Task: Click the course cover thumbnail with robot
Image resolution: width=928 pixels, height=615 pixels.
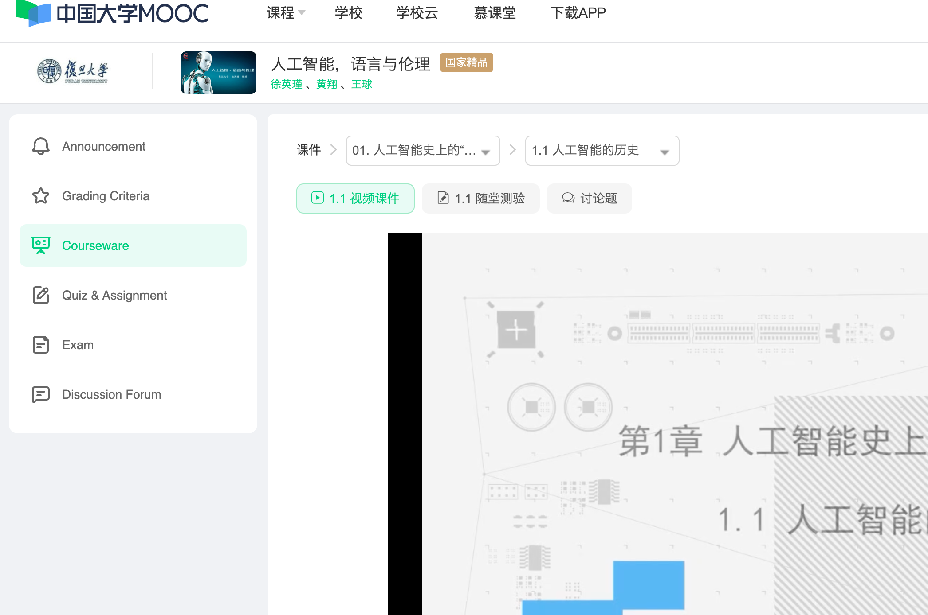Action: pos(218,73)
